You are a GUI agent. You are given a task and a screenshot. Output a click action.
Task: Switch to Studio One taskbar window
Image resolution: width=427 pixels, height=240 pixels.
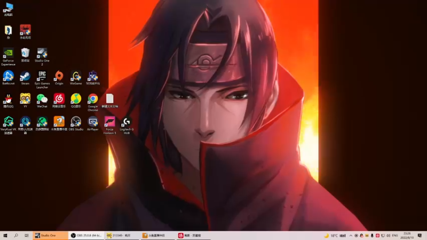pos(50,235)
